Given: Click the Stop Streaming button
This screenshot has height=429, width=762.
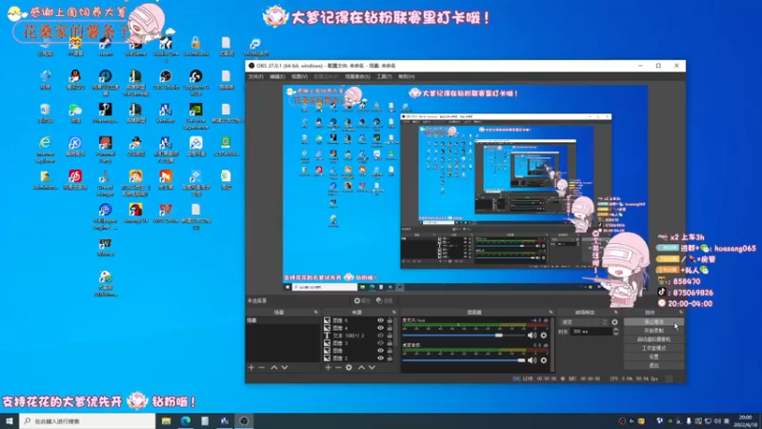Looking at the screenshot, I should [653, 322].
